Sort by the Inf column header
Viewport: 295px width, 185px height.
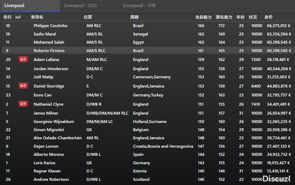click(18, 17)
